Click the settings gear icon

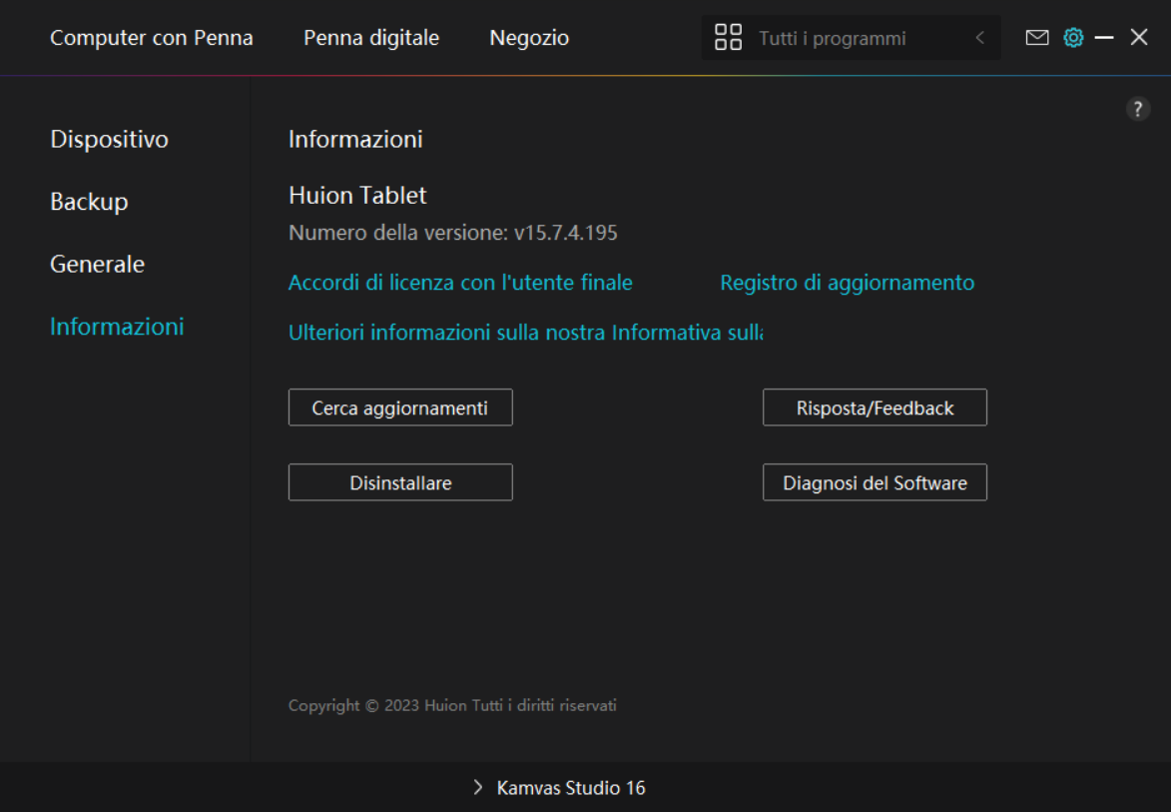(1073, 38)
